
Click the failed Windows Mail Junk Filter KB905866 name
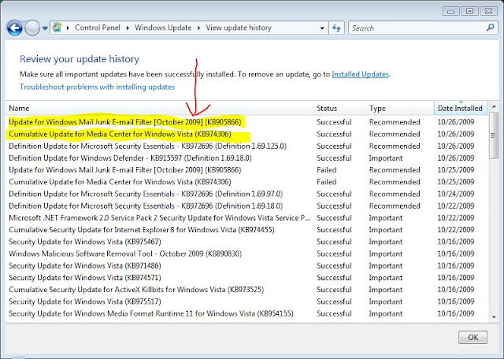[125, 170]
